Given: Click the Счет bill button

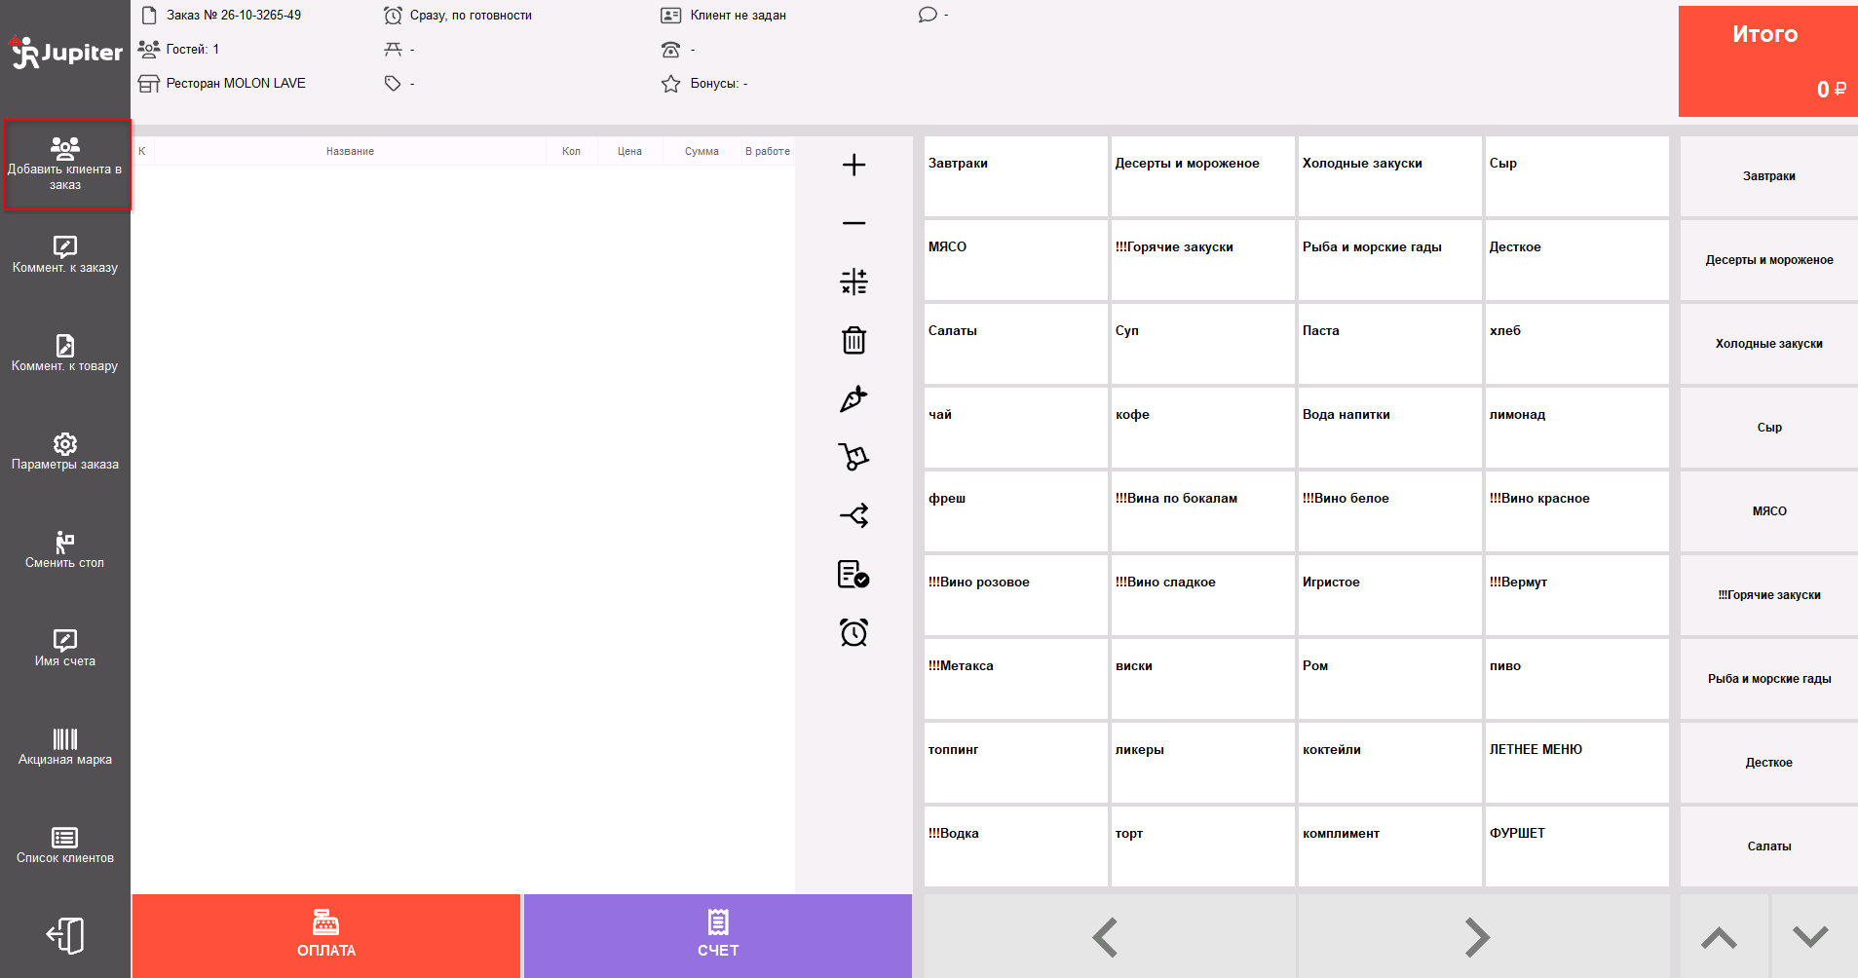Looking at the screenshot, I should click(x=718, y=935).
